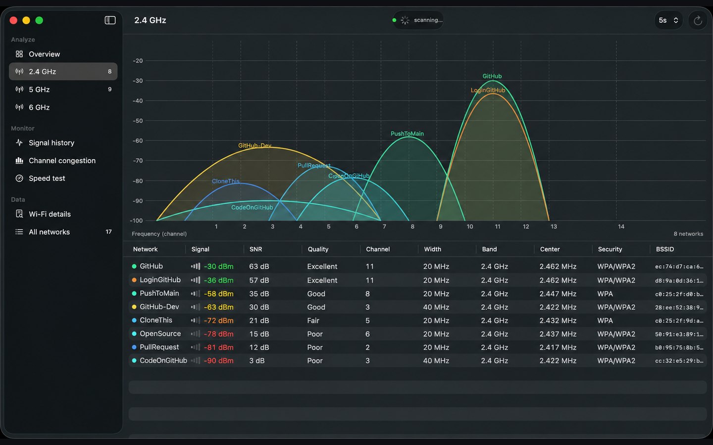Sort table by Width column header
Screen dimensions: 713x445
[432, 249]
